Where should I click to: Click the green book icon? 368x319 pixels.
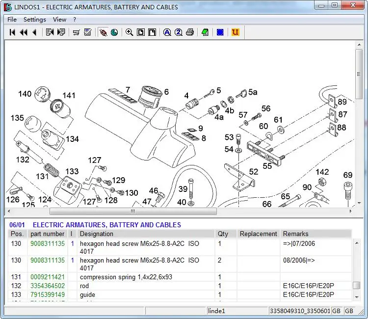pyautogui.click(x=205, y=32)
